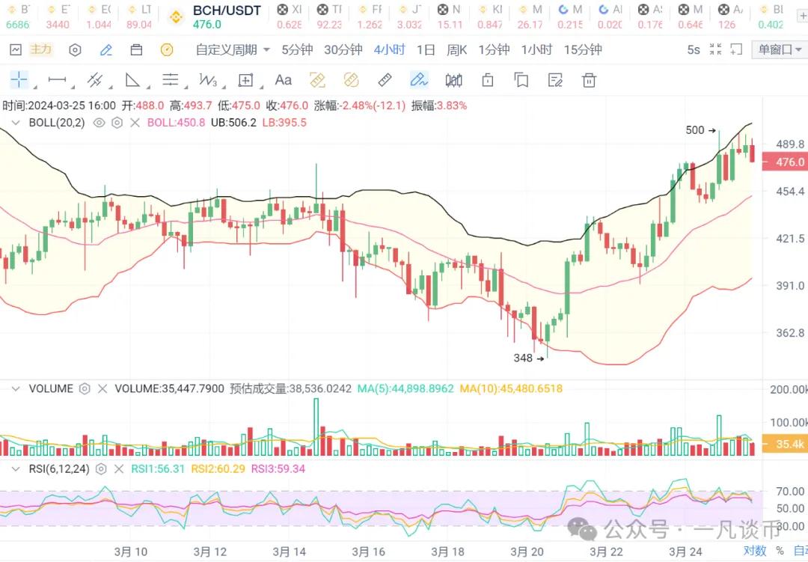Switch to the 周K timeframe

coord(456,50)
